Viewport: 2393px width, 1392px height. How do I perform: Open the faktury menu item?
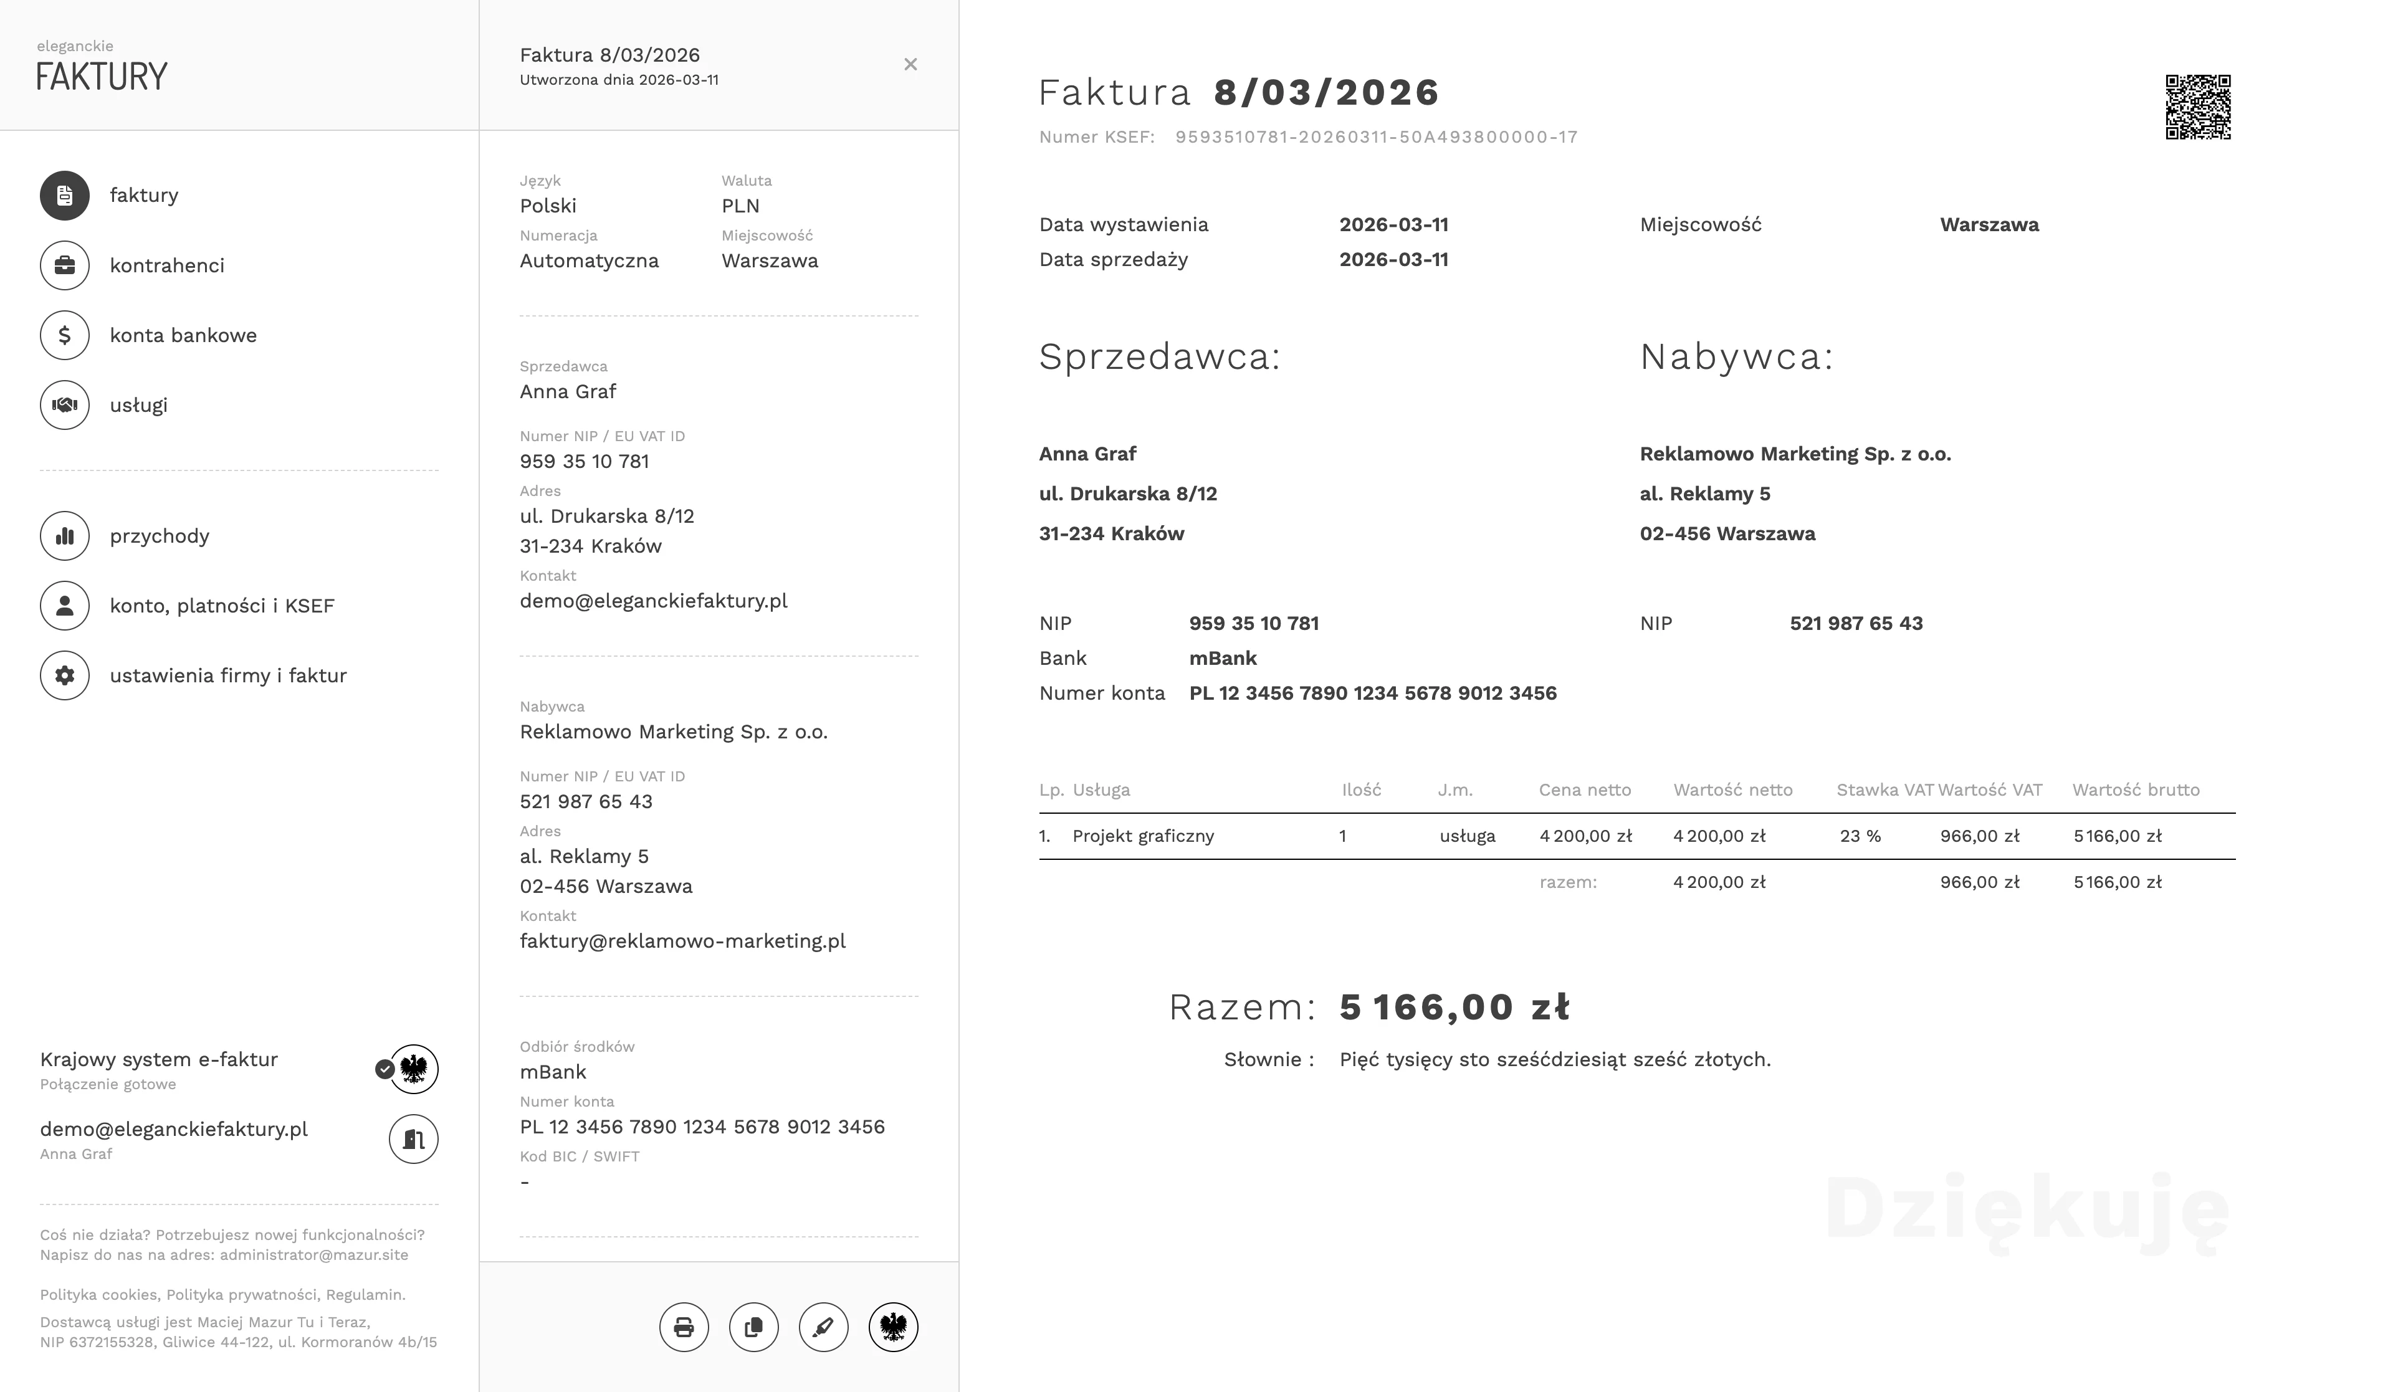click(143, 194)
